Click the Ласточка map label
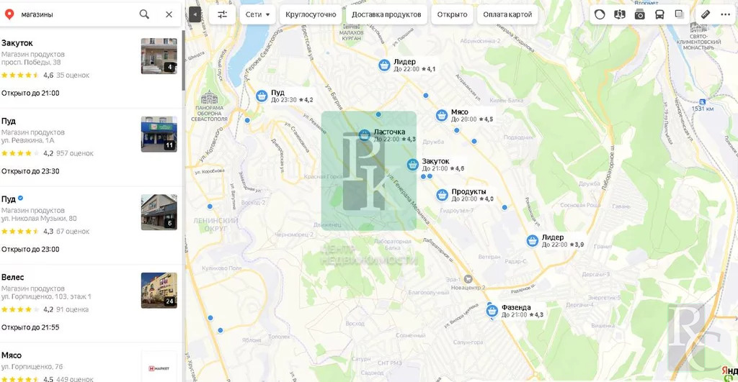The width and height of the screenshot is (738, 382). (389, 132)
